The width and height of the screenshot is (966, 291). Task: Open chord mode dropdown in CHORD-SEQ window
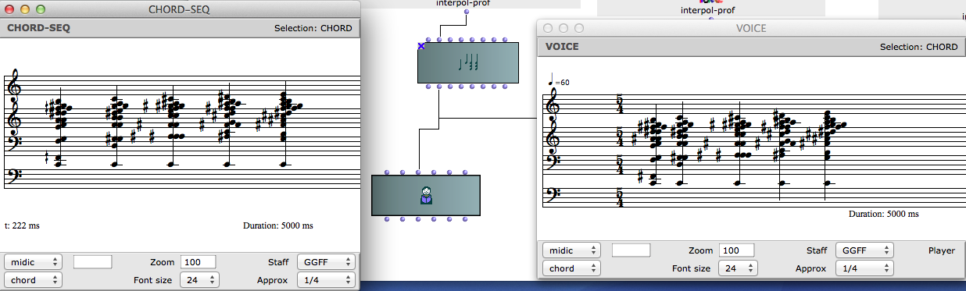click(33, 280)
